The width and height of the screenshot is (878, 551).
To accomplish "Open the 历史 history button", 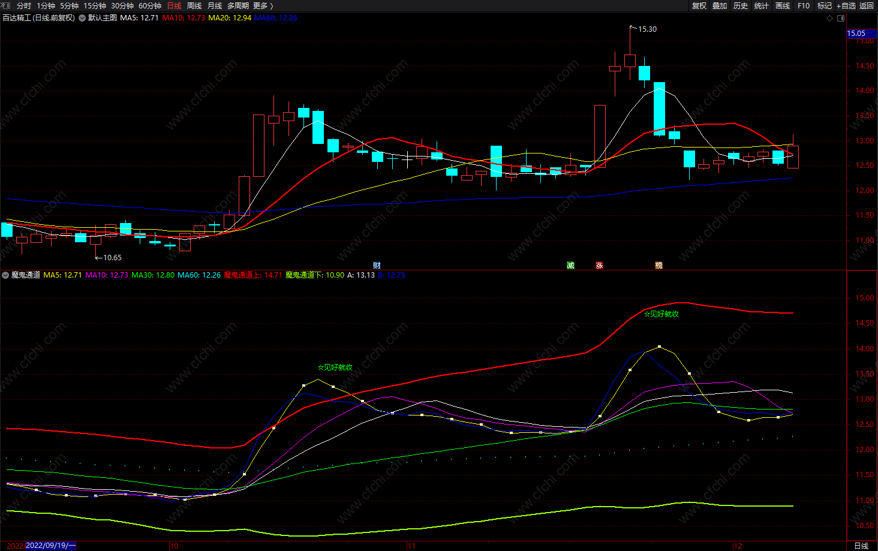I will click(x=741, y=5).
